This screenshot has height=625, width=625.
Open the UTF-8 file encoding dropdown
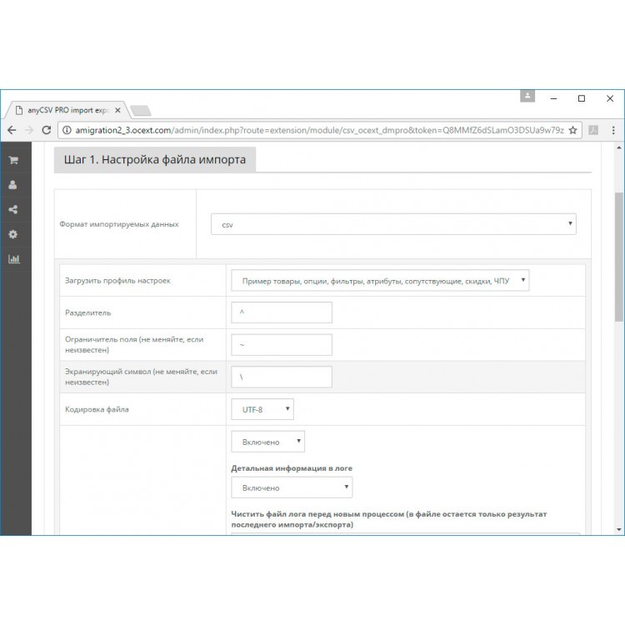[x=262, y=409]
